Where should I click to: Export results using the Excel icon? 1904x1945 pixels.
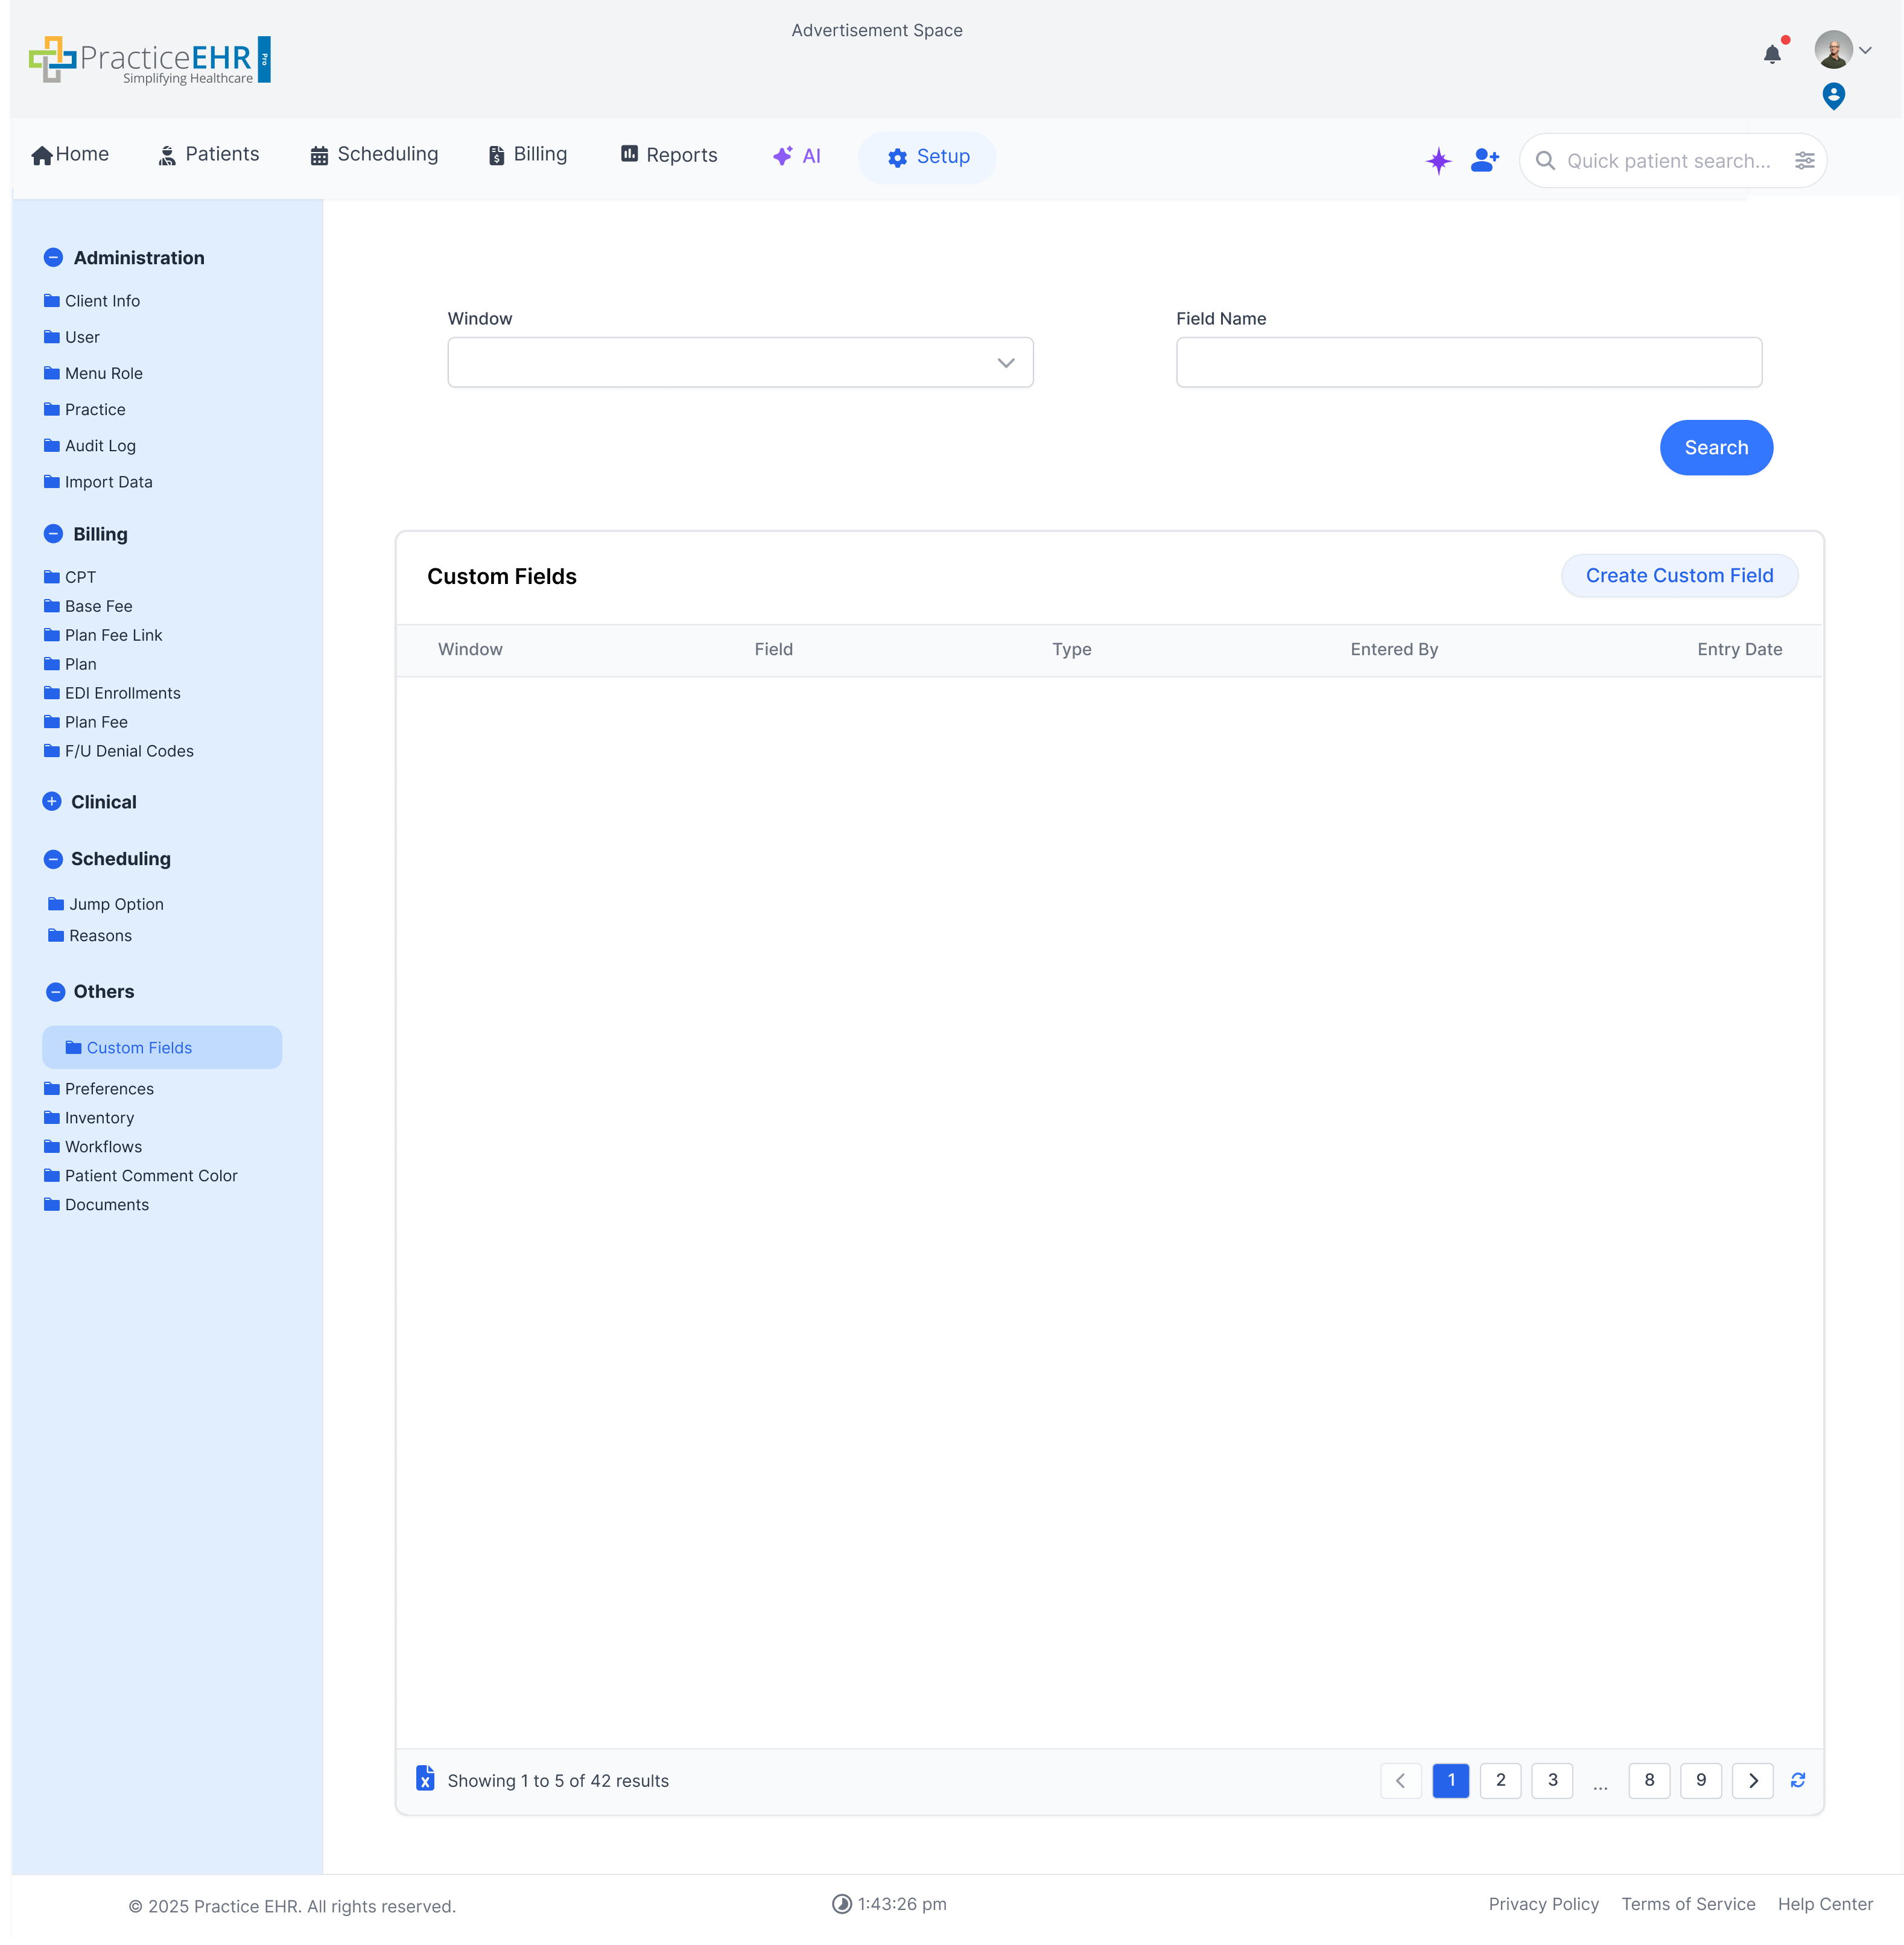tap(425, 1780)
